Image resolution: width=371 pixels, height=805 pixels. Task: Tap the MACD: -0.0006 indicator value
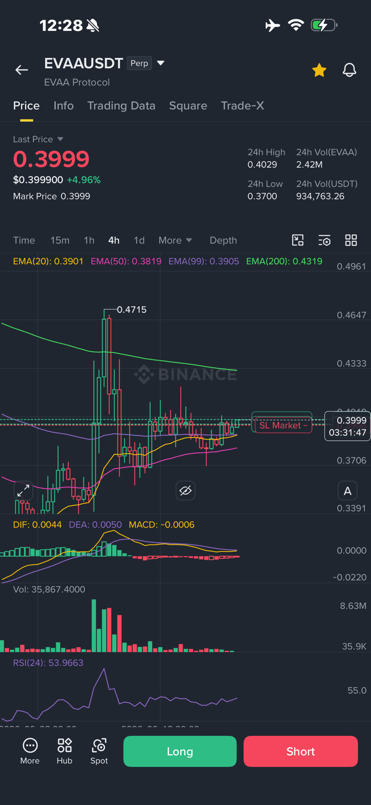[161, 525]
